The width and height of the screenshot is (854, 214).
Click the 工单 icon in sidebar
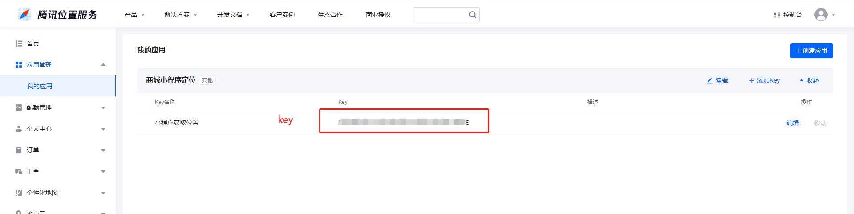(19, 171)
